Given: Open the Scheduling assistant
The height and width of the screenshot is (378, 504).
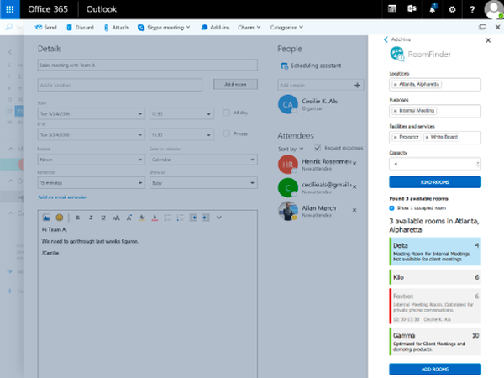Looking at the screenshot, I should (x=311, y=66).
